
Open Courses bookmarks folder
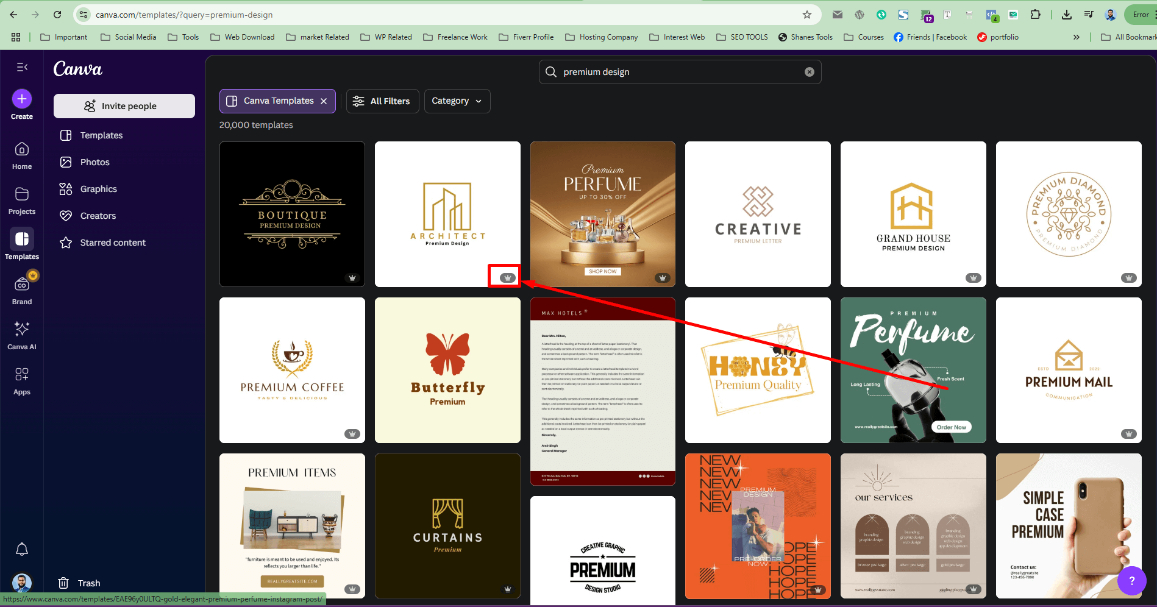[864, 37]
